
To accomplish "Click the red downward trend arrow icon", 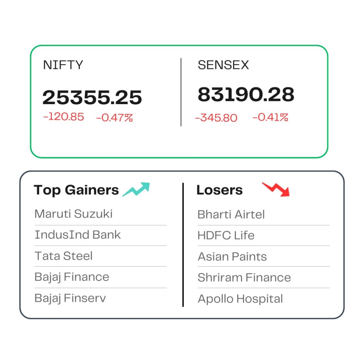I will point(276,189).
